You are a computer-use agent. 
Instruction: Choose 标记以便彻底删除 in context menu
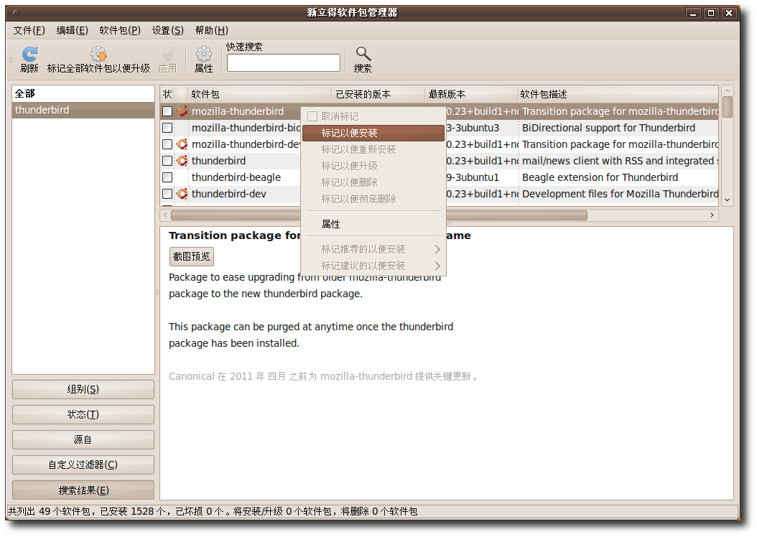pyautogui.click(x=373, y=199)
